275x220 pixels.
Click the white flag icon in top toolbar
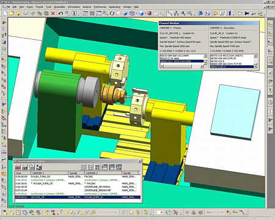click(x=240, y=13)
